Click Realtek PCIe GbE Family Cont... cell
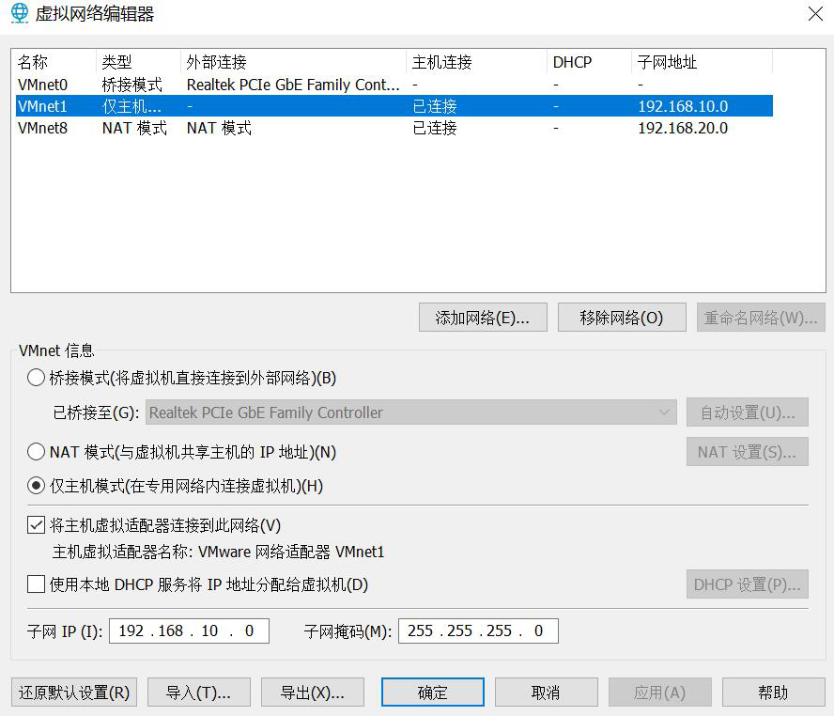The image size is (834, 716). coord(293,85)
